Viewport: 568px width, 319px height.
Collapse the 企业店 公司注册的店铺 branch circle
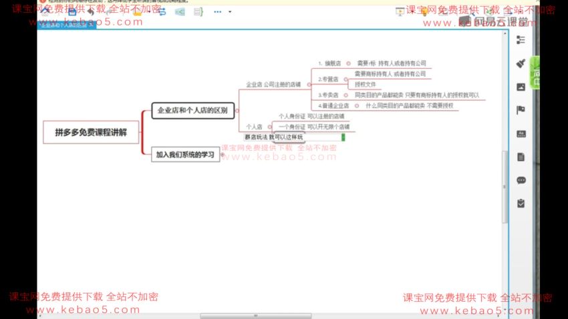point(309,85)
